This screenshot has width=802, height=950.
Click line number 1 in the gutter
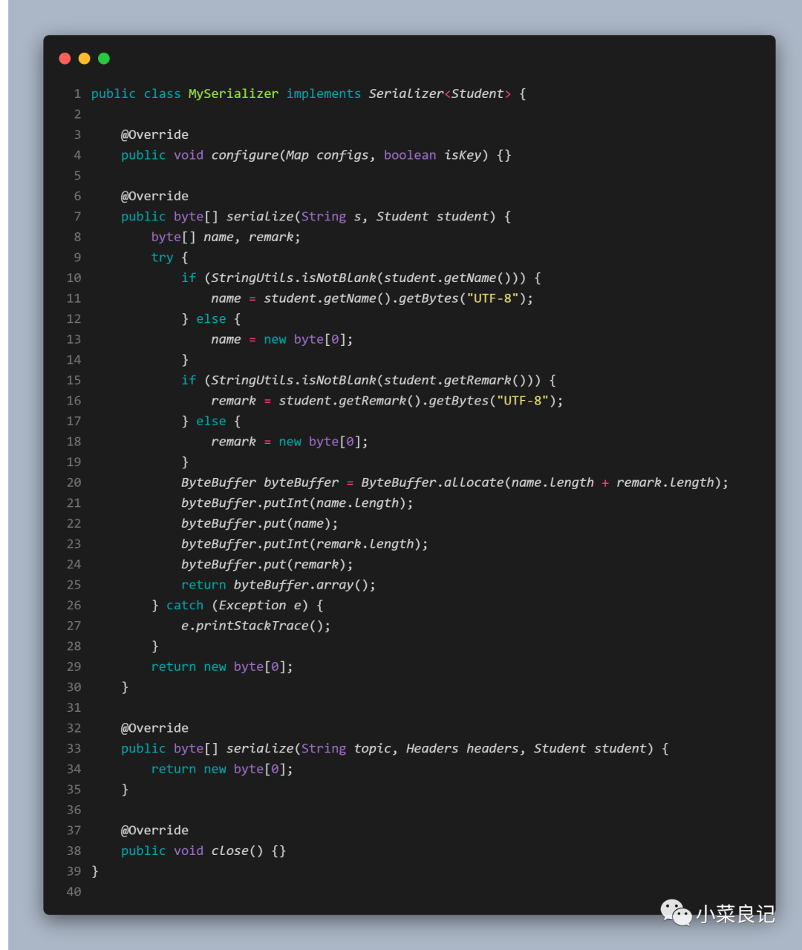77,94
